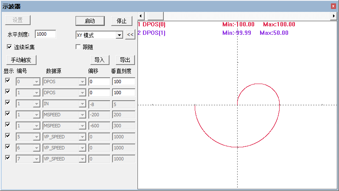Click the red 1 DPOS(0) channel label
The height and width of the screenshot is (191, 339).
(x=151, y=24)
